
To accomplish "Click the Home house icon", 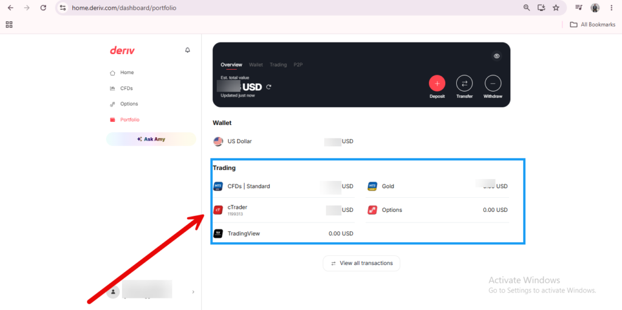I will (112, 73).
